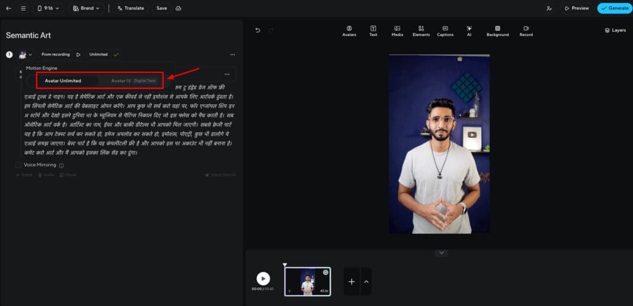Click the undo arrow
The height and width of the screenshot is (306, 633).
tap(258, 30)
